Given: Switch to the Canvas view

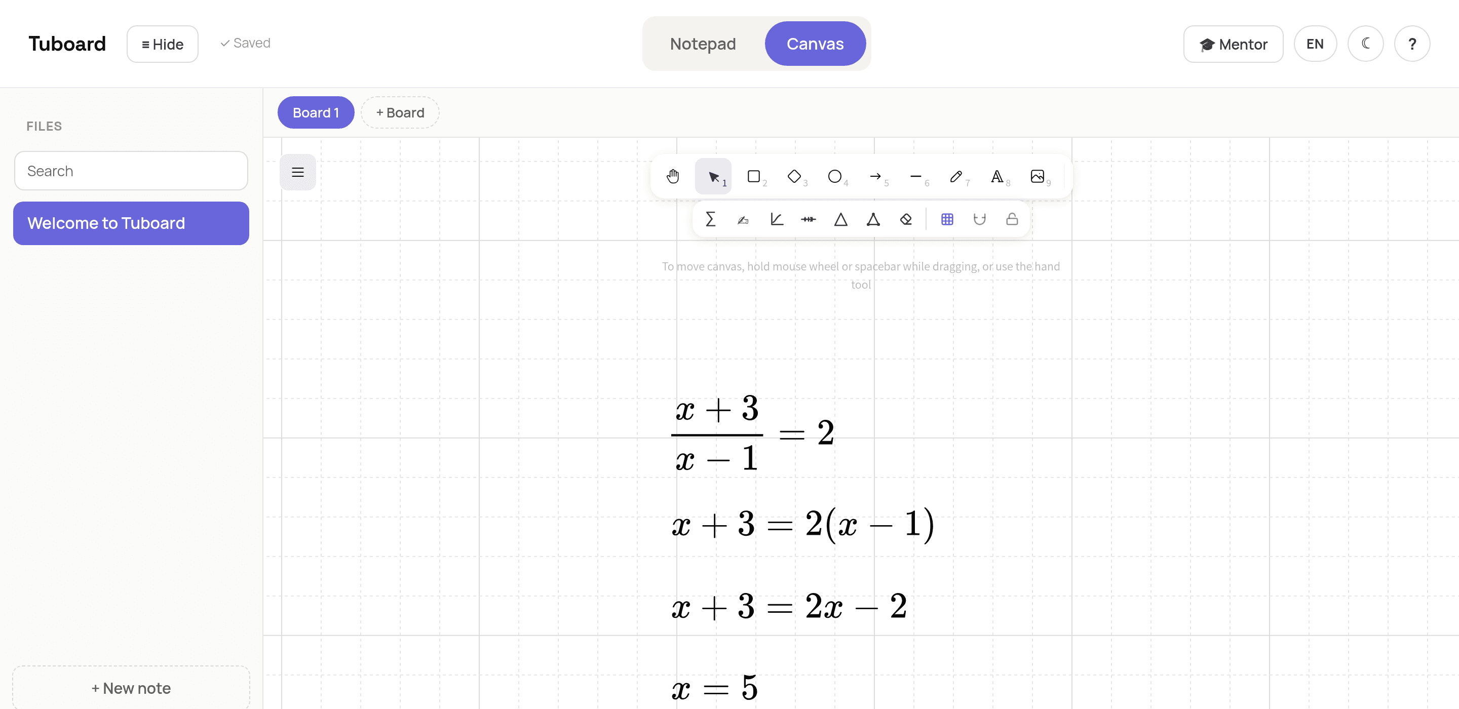Looking at the screenshot, I should point(815,44).
